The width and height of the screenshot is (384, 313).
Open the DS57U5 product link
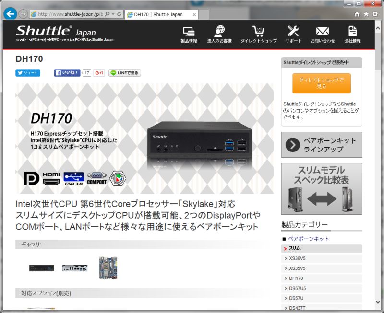[x=322, y=288]
